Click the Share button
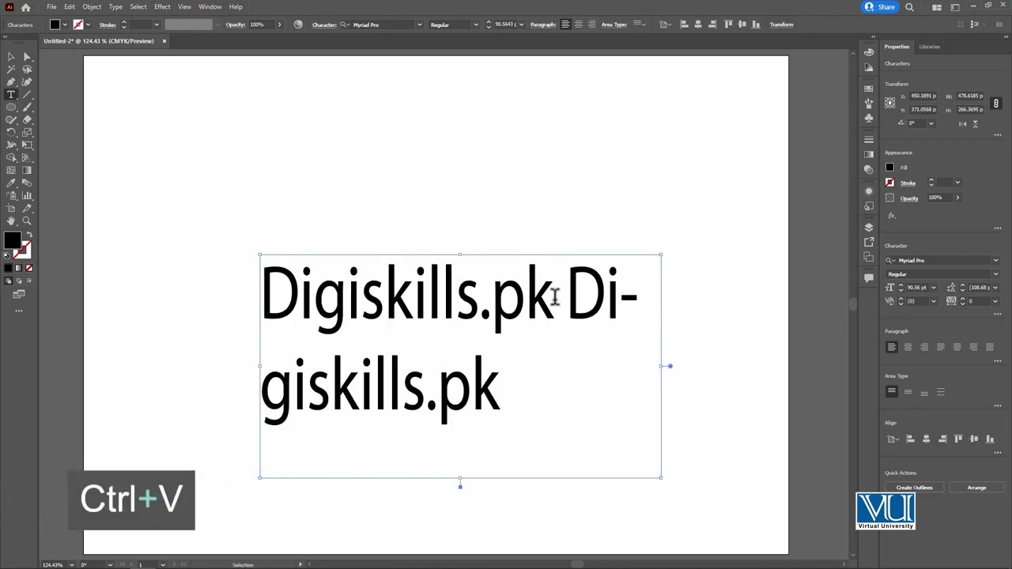This screenshot has width=1012, height=569. [x=880, y=7]
